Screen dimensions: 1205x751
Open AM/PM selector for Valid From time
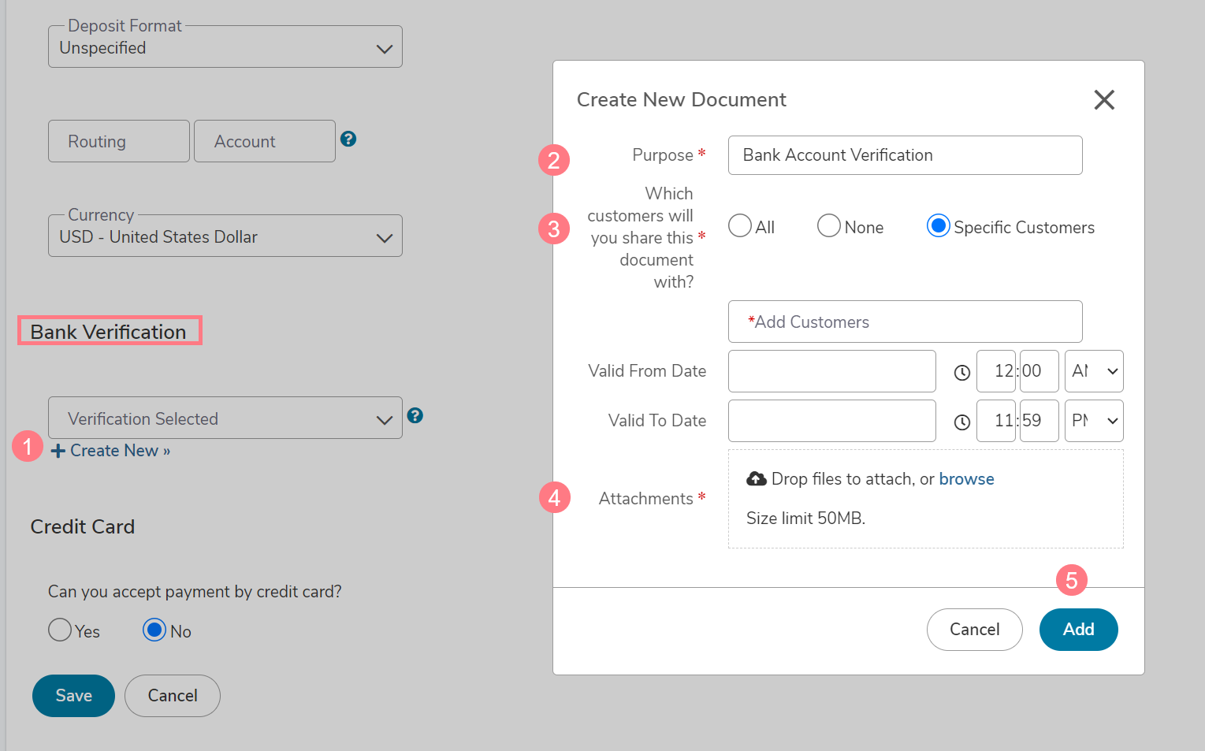tap(1094, 371)
